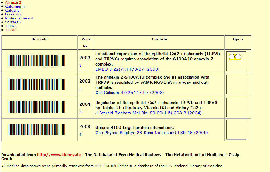Click the title 'Unique S100 target protein interactions.'
This screenshot has width=270, height=172.
coord(135,128)
